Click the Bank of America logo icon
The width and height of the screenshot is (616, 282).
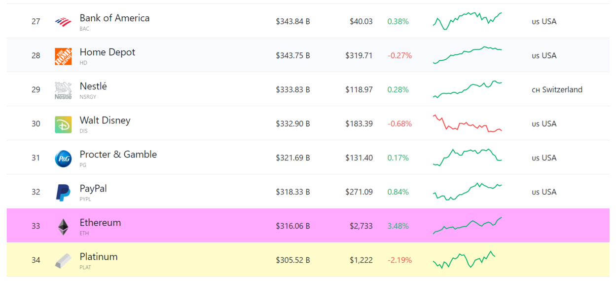tap(63, 21)
